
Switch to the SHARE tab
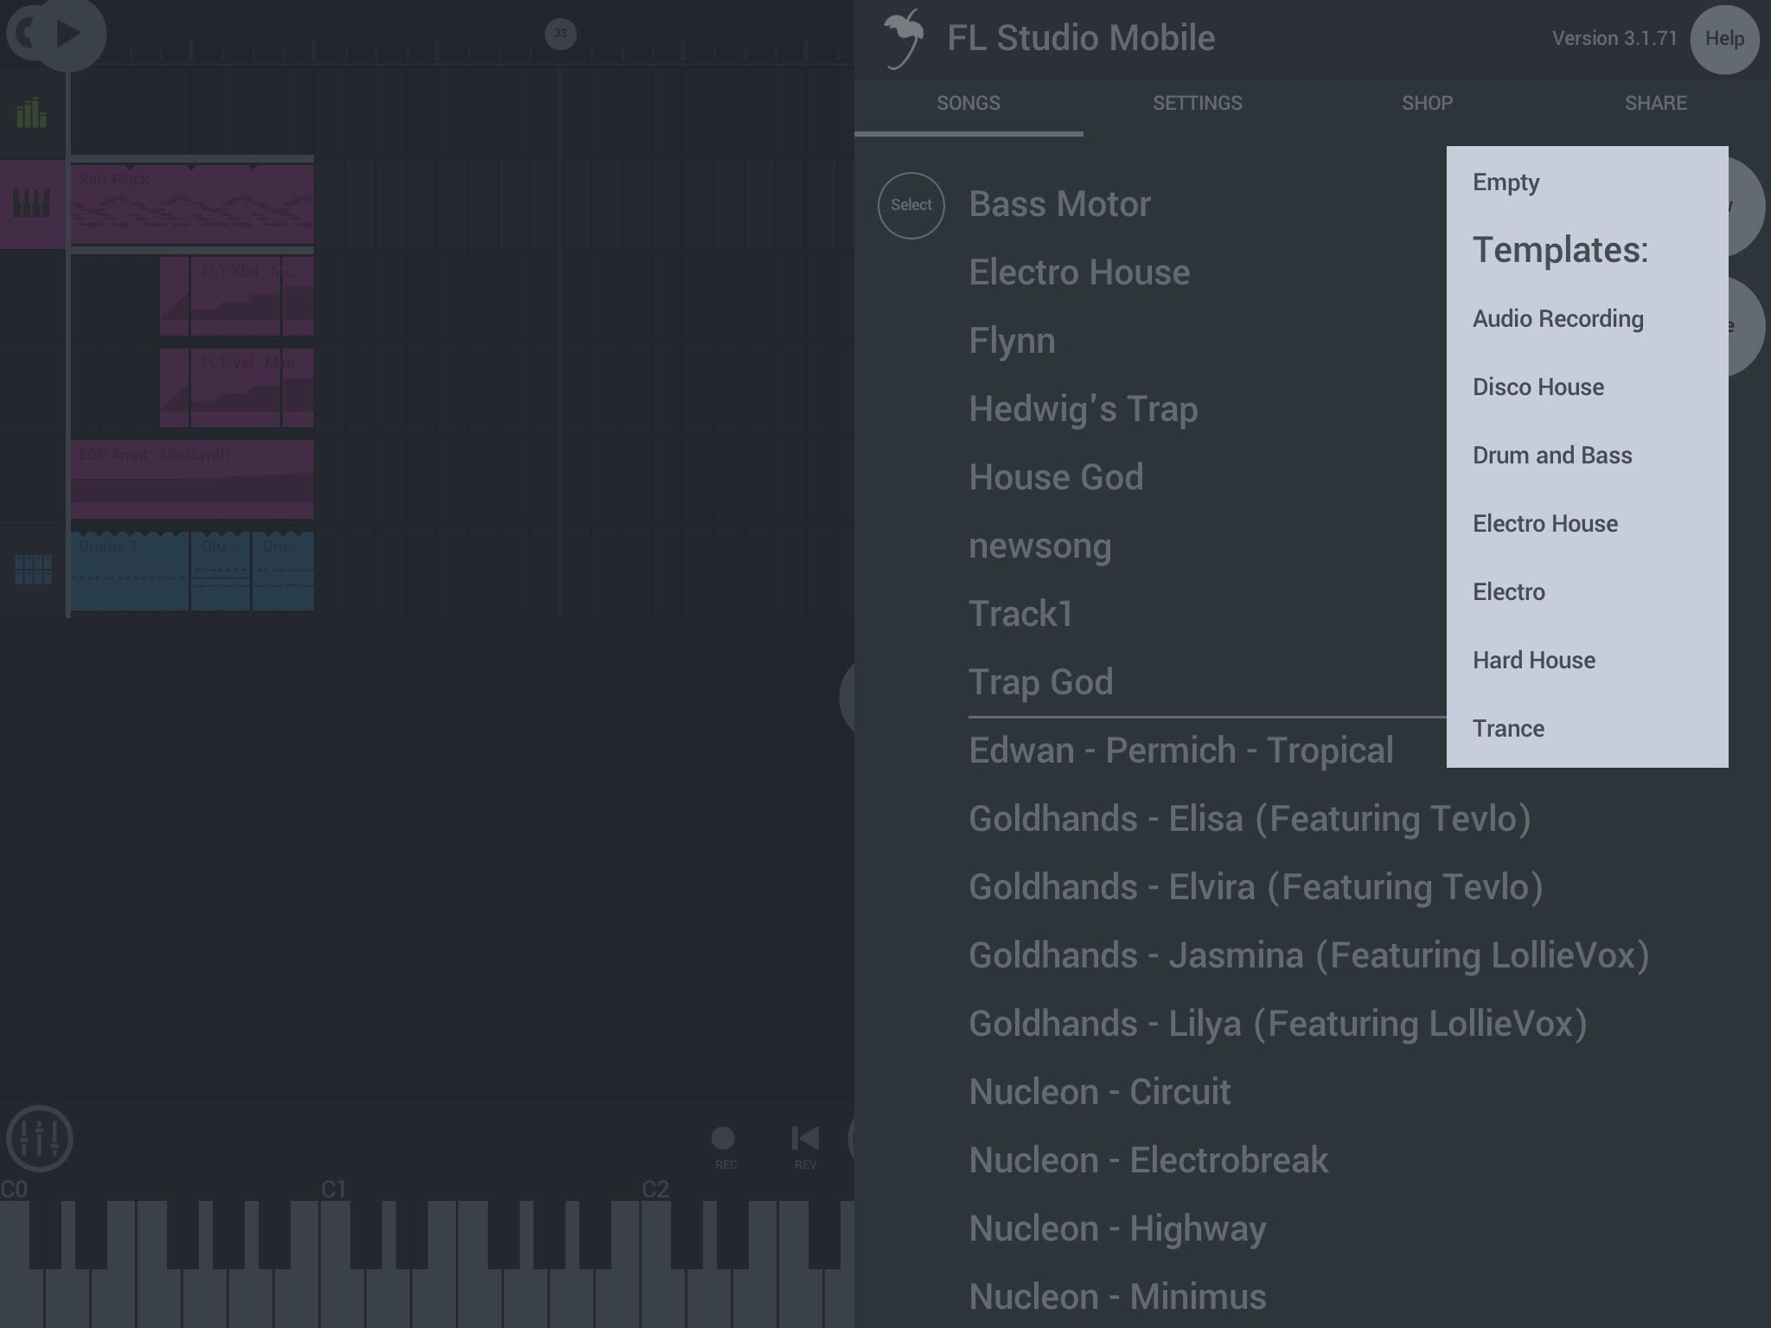tap(1656, 103)
